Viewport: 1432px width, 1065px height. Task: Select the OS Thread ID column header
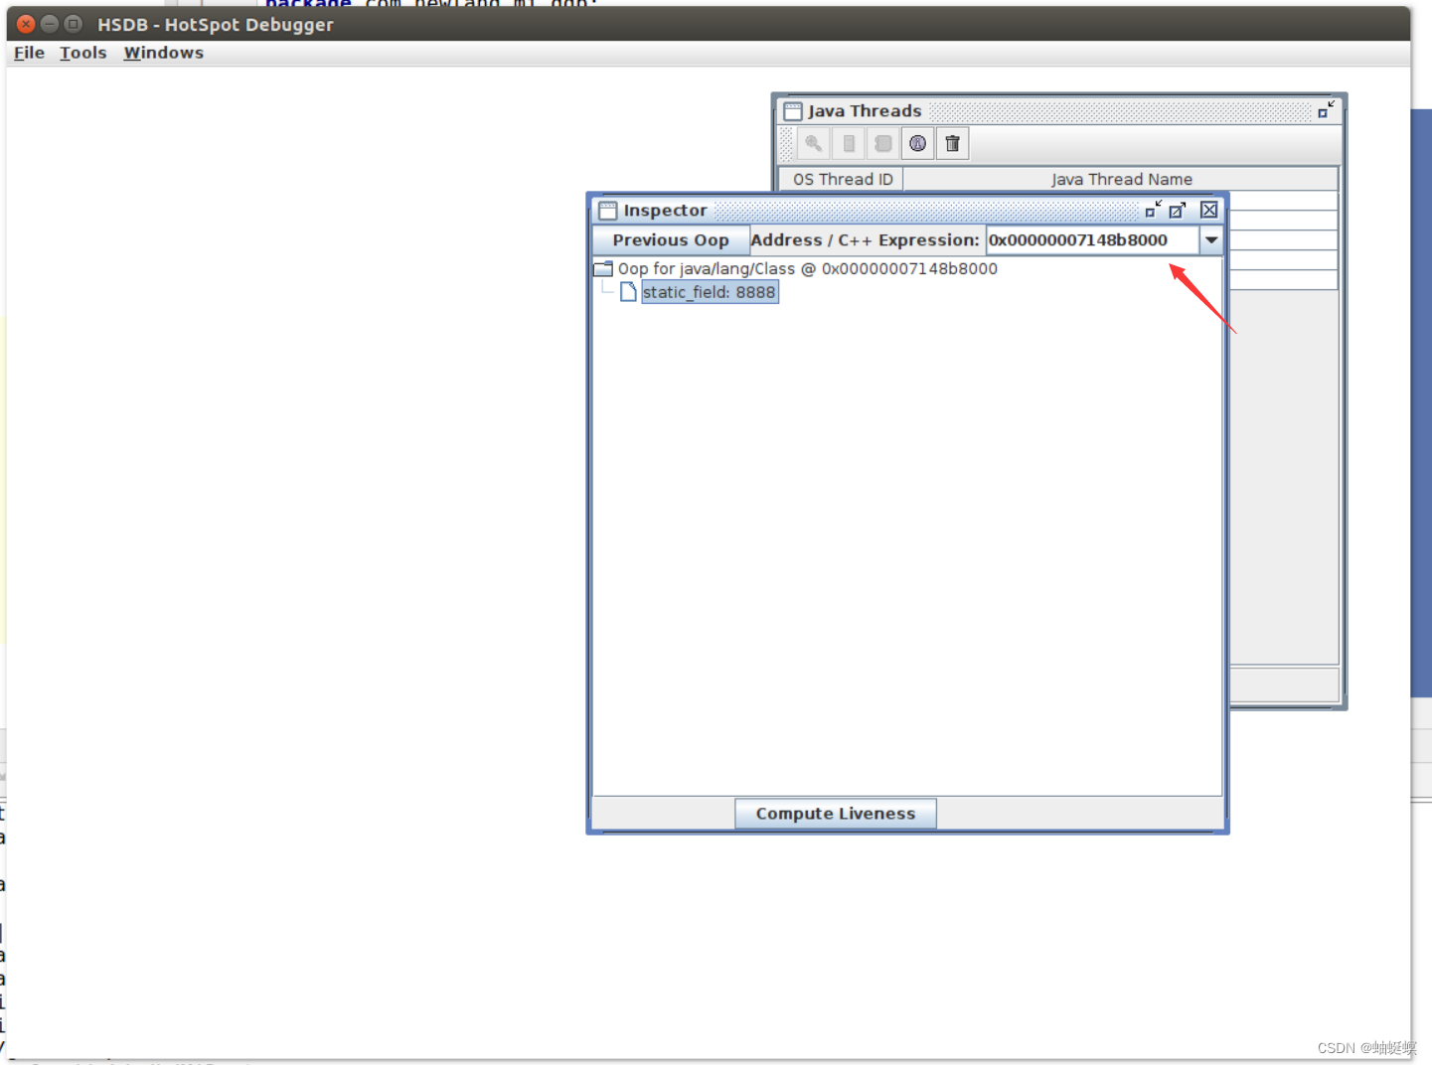pos(840,179)
